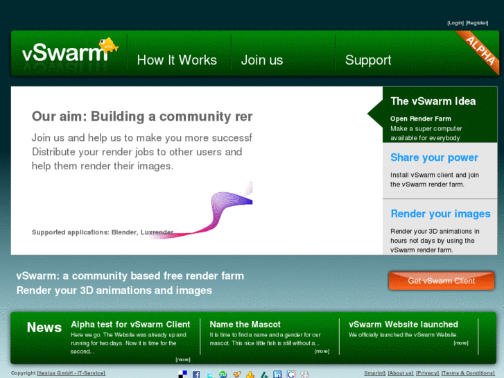Screen dimensions: 504x378
Task: Open the How It Works menu
Action: point(177,60)
